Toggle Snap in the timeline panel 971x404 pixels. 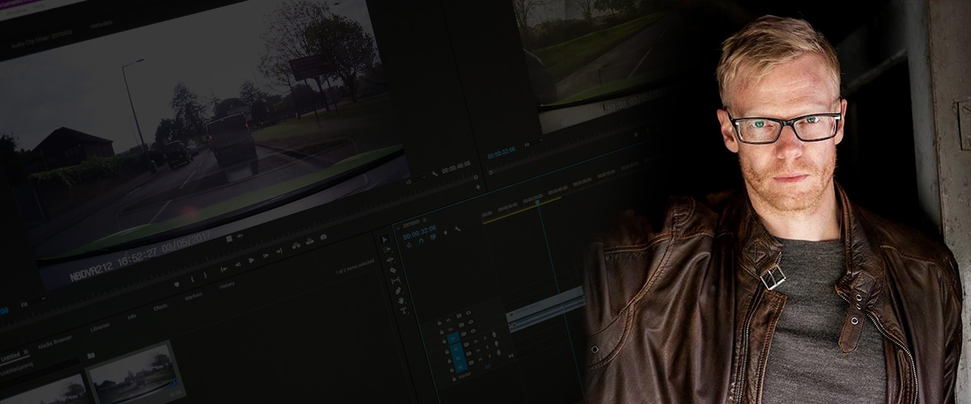point(421,241)
